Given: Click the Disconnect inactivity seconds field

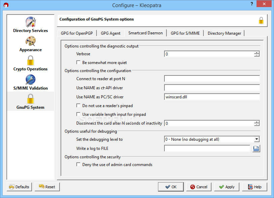Looking at the screenshot, I should coord(209,123).
